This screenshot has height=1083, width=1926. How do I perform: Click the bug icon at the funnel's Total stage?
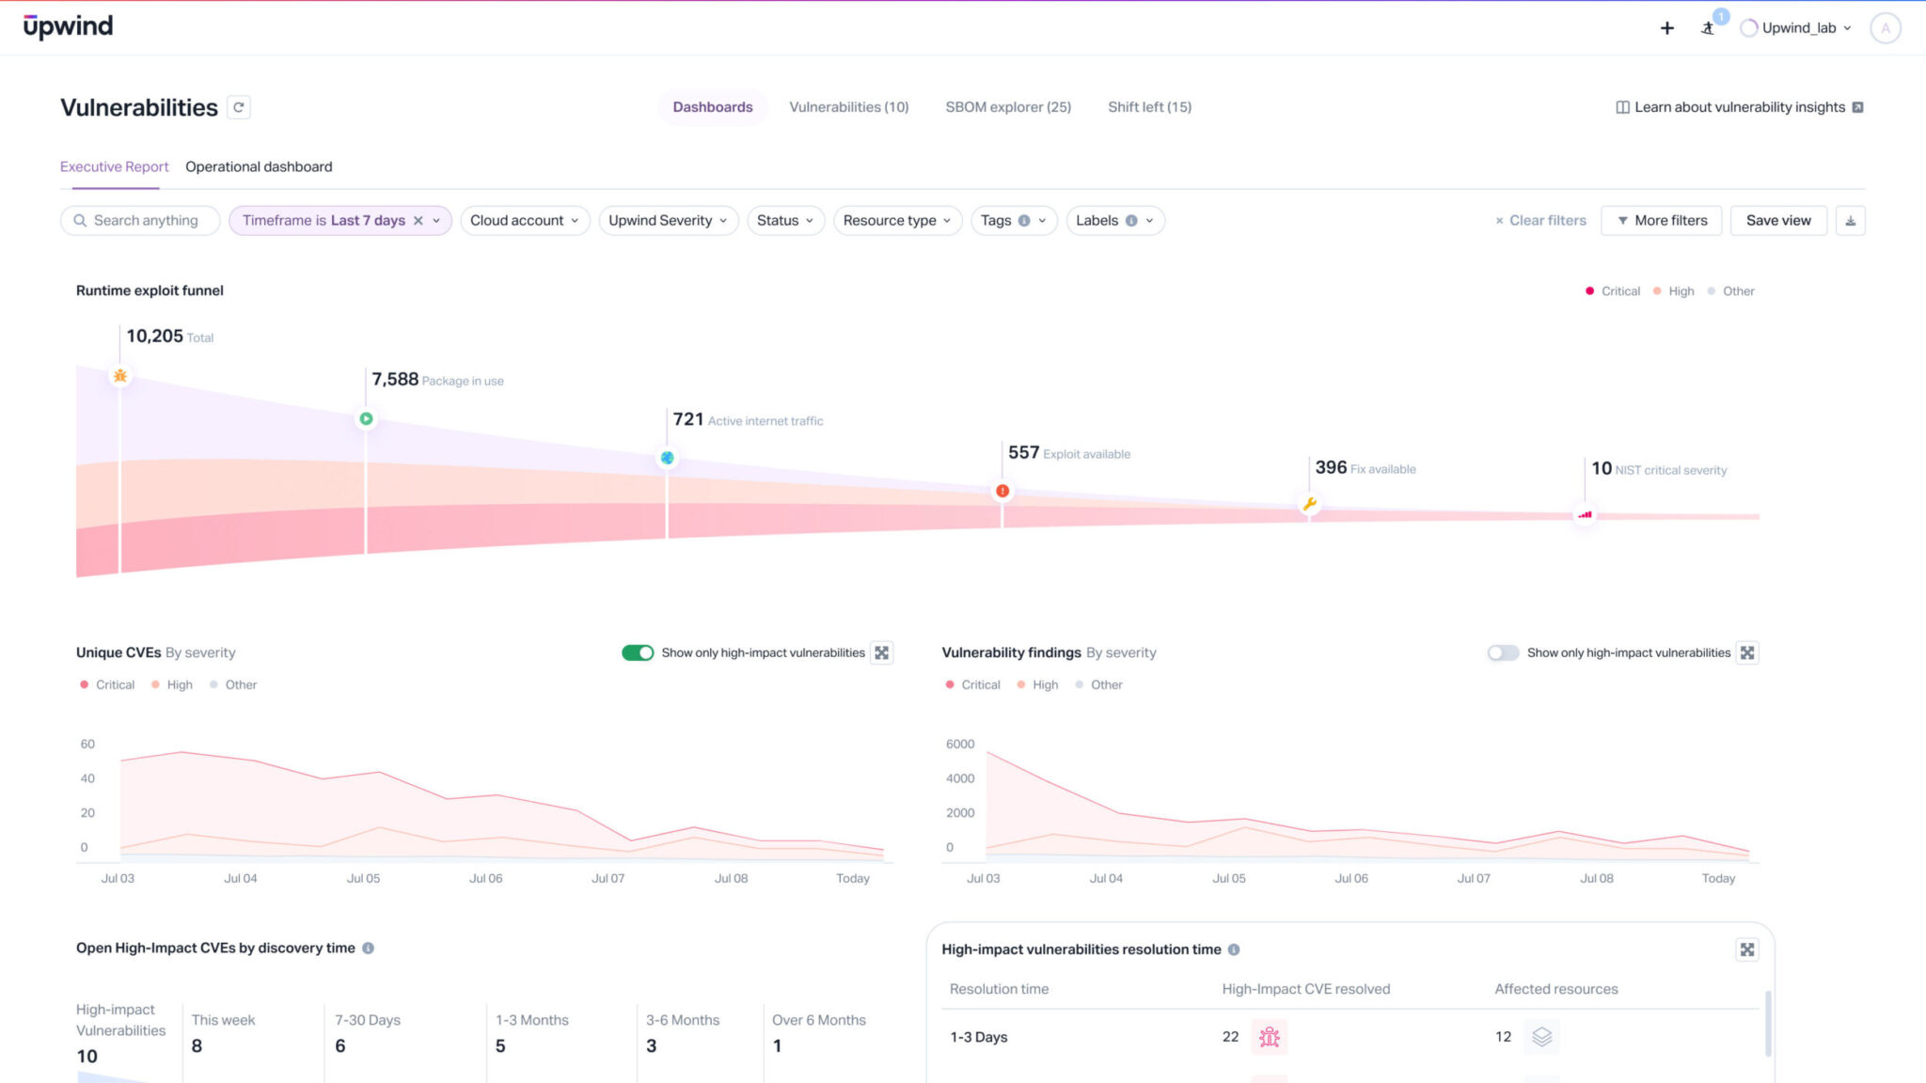[120, 374]
